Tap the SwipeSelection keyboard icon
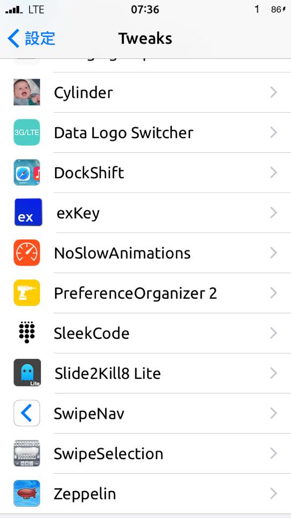Image resolution: width=291 pixels, height=518 pixels. pyautogui.click(x=27, y=453)
